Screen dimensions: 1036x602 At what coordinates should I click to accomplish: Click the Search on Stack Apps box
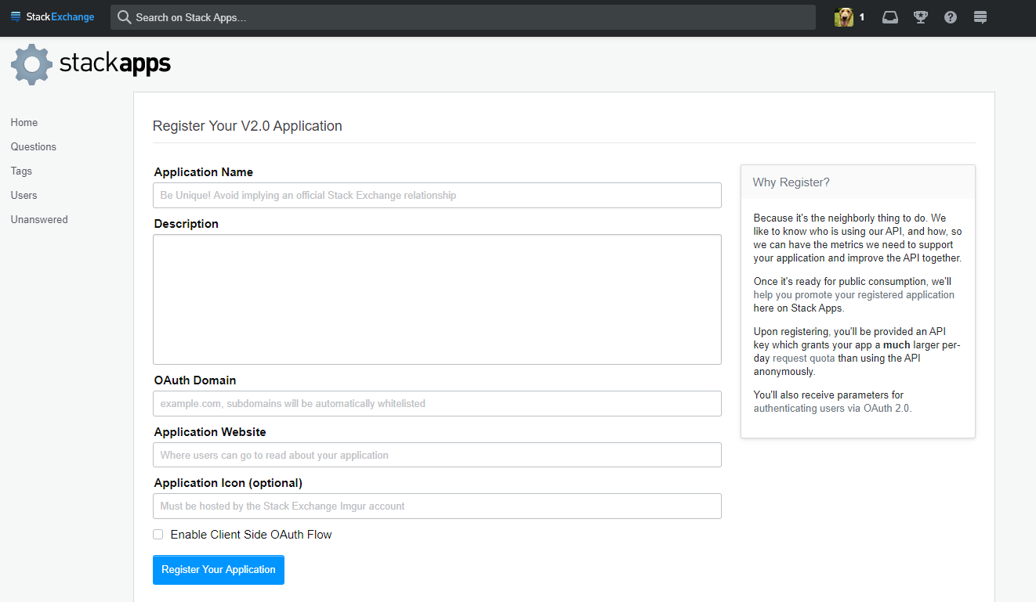(463, 17)
